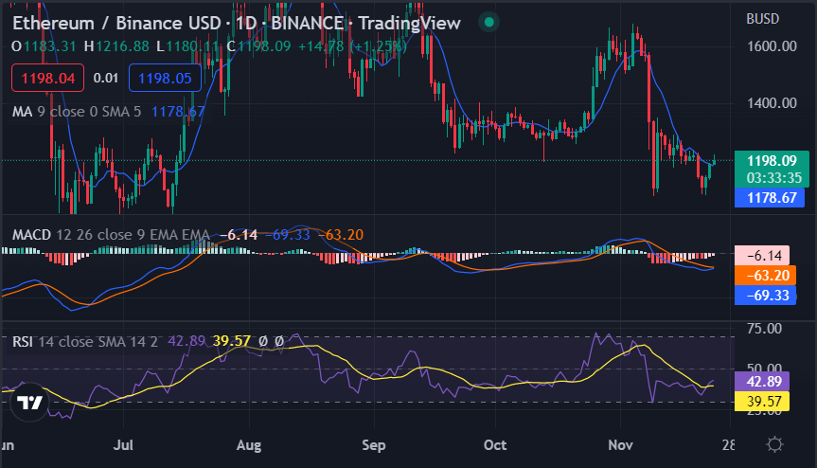The height and width of the screenshot is (468, 817).
Task: Click the yellow 39.57 RSI axis label
Action: [762, 402]
